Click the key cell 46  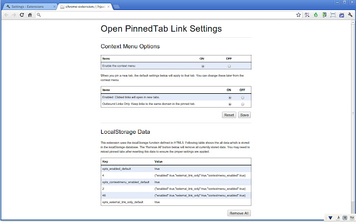[104, 195]
